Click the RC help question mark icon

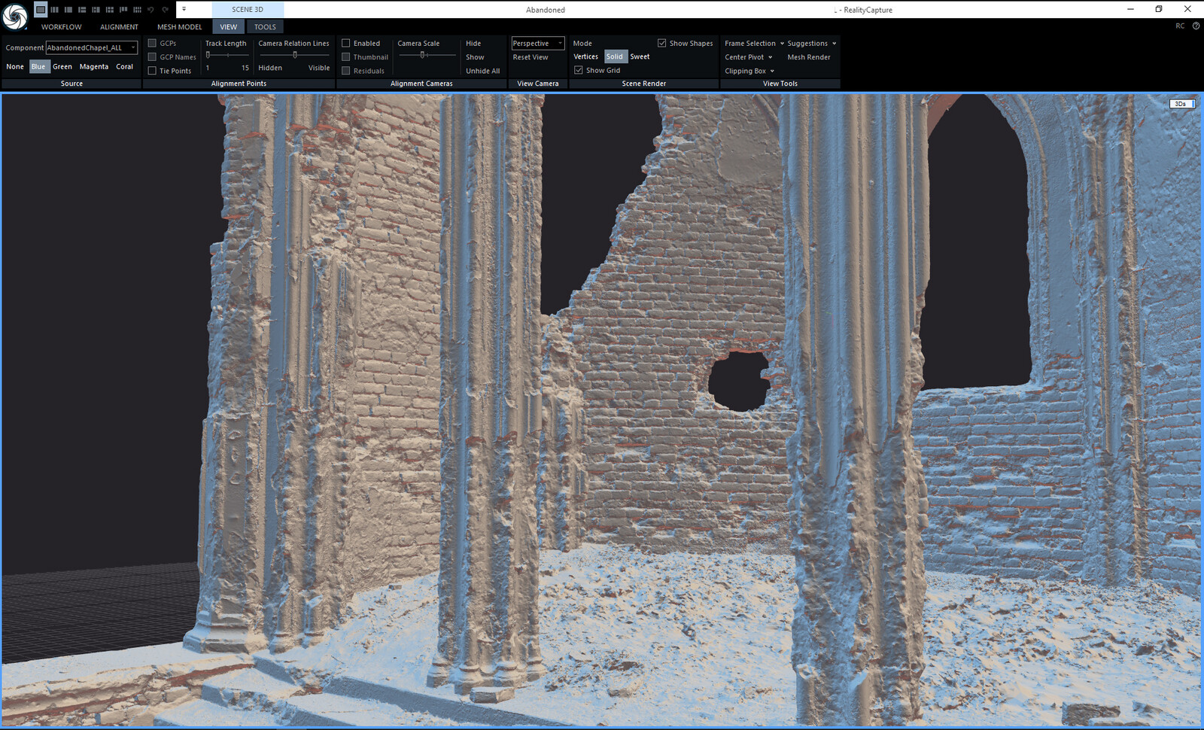pos(1195,26)
